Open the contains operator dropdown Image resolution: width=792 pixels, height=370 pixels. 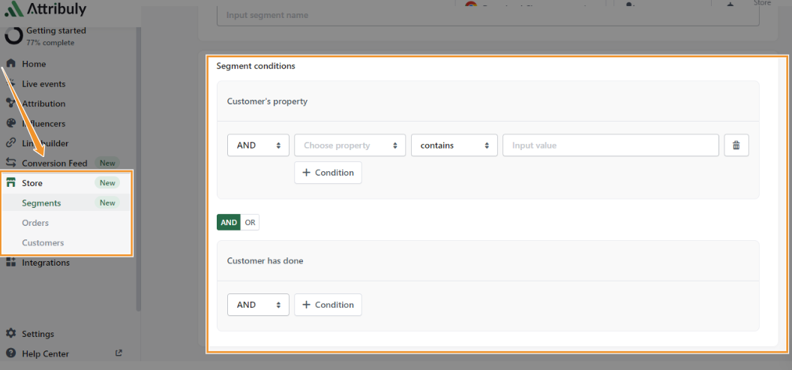coord(454,146)
